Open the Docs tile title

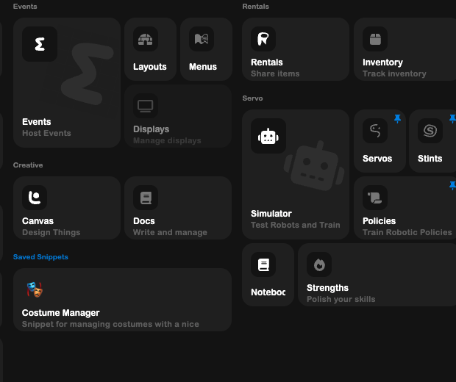(144, 221)
